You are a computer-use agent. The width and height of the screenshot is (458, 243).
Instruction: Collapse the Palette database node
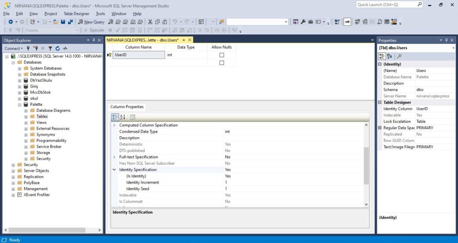point(20,105)
